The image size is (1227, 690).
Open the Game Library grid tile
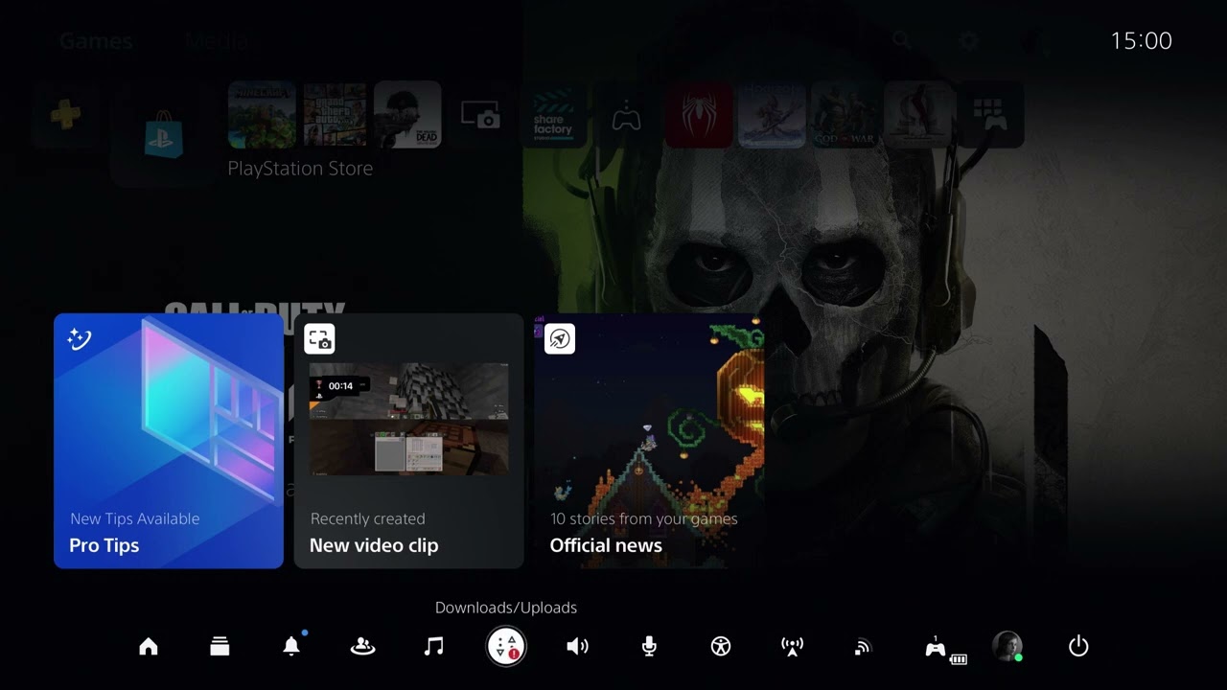[x=990, y=115]
